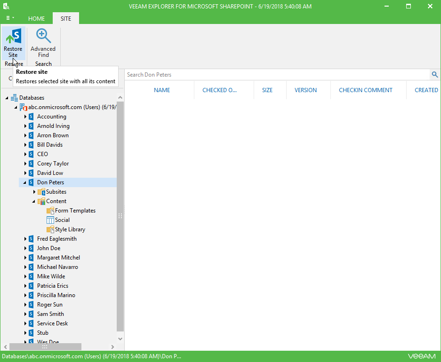441x362 pixels.
Task: Click the search magnifier icon
Action: pyautogui.click(x=434, y=74)
